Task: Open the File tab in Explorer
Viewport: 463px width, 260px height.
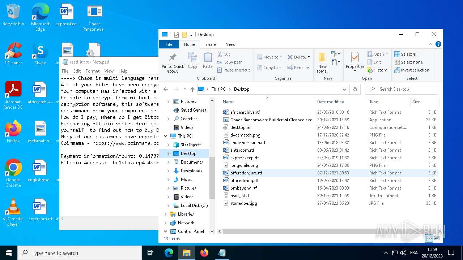Action: click(x=169, y=44)
